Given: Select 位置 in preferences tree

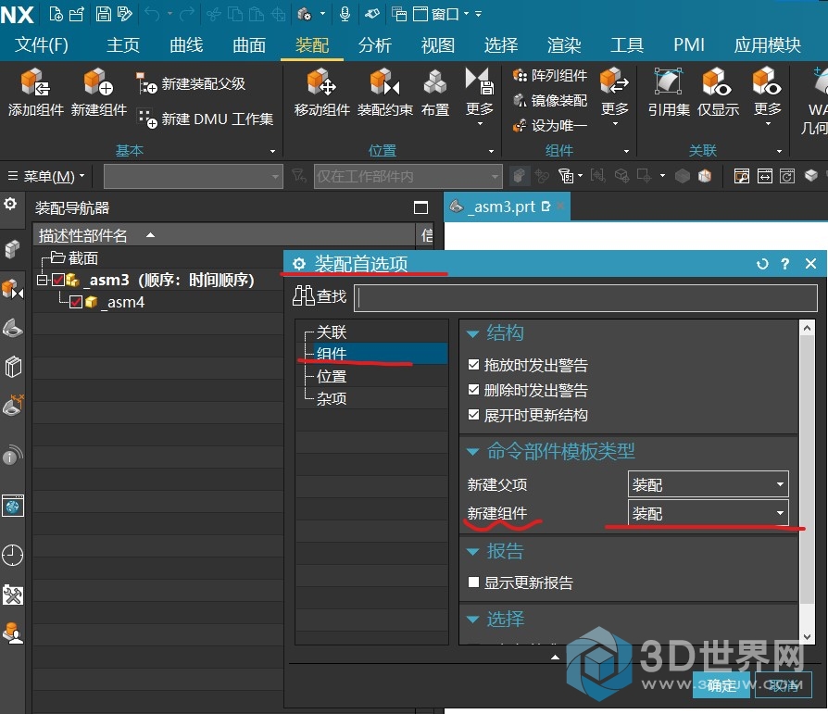Looking at the screenshot, I should pos(331,377).
